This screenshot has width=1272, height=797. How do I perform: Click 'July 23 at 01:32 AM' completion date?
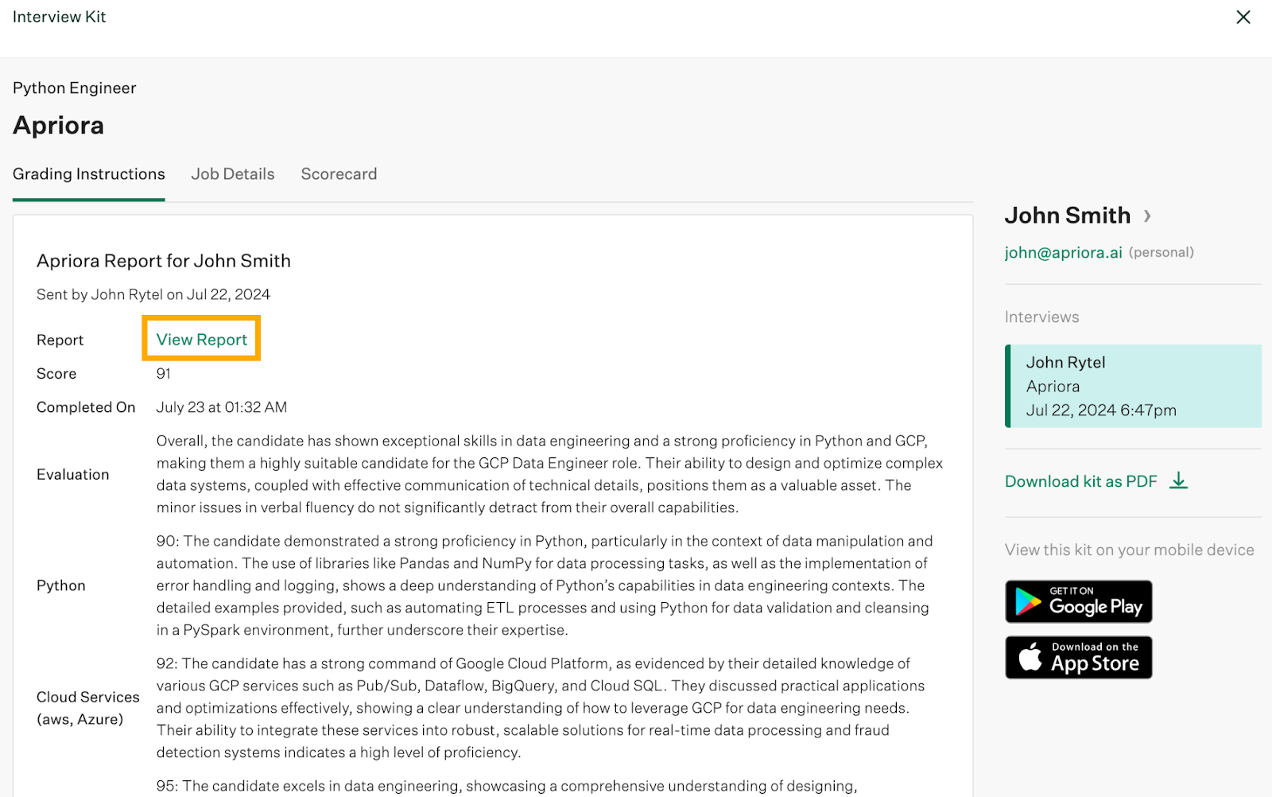(x=222, y=407)
